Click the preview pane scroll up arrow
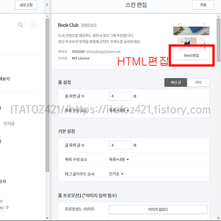The width and height of the screenshot is (221, 221). [x=47, y=16]
